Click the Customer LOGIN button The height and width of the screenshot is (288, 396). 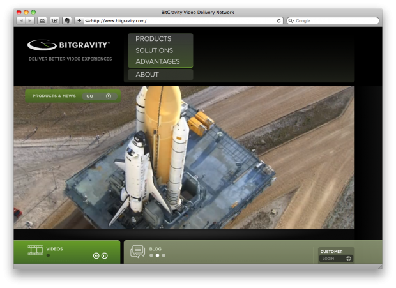click(336, 259)
